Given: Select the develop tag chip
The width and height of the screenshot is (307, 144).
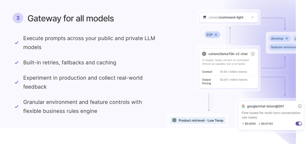Looking at the screenshot, I should pos(280,39).
